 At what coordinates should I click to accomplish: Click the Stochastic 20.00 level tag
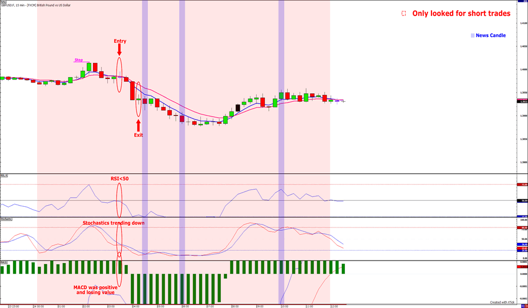[522, 251]
